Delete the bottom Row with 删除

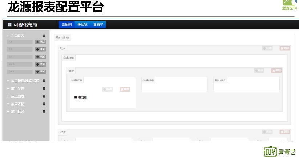tap(285, 132)
